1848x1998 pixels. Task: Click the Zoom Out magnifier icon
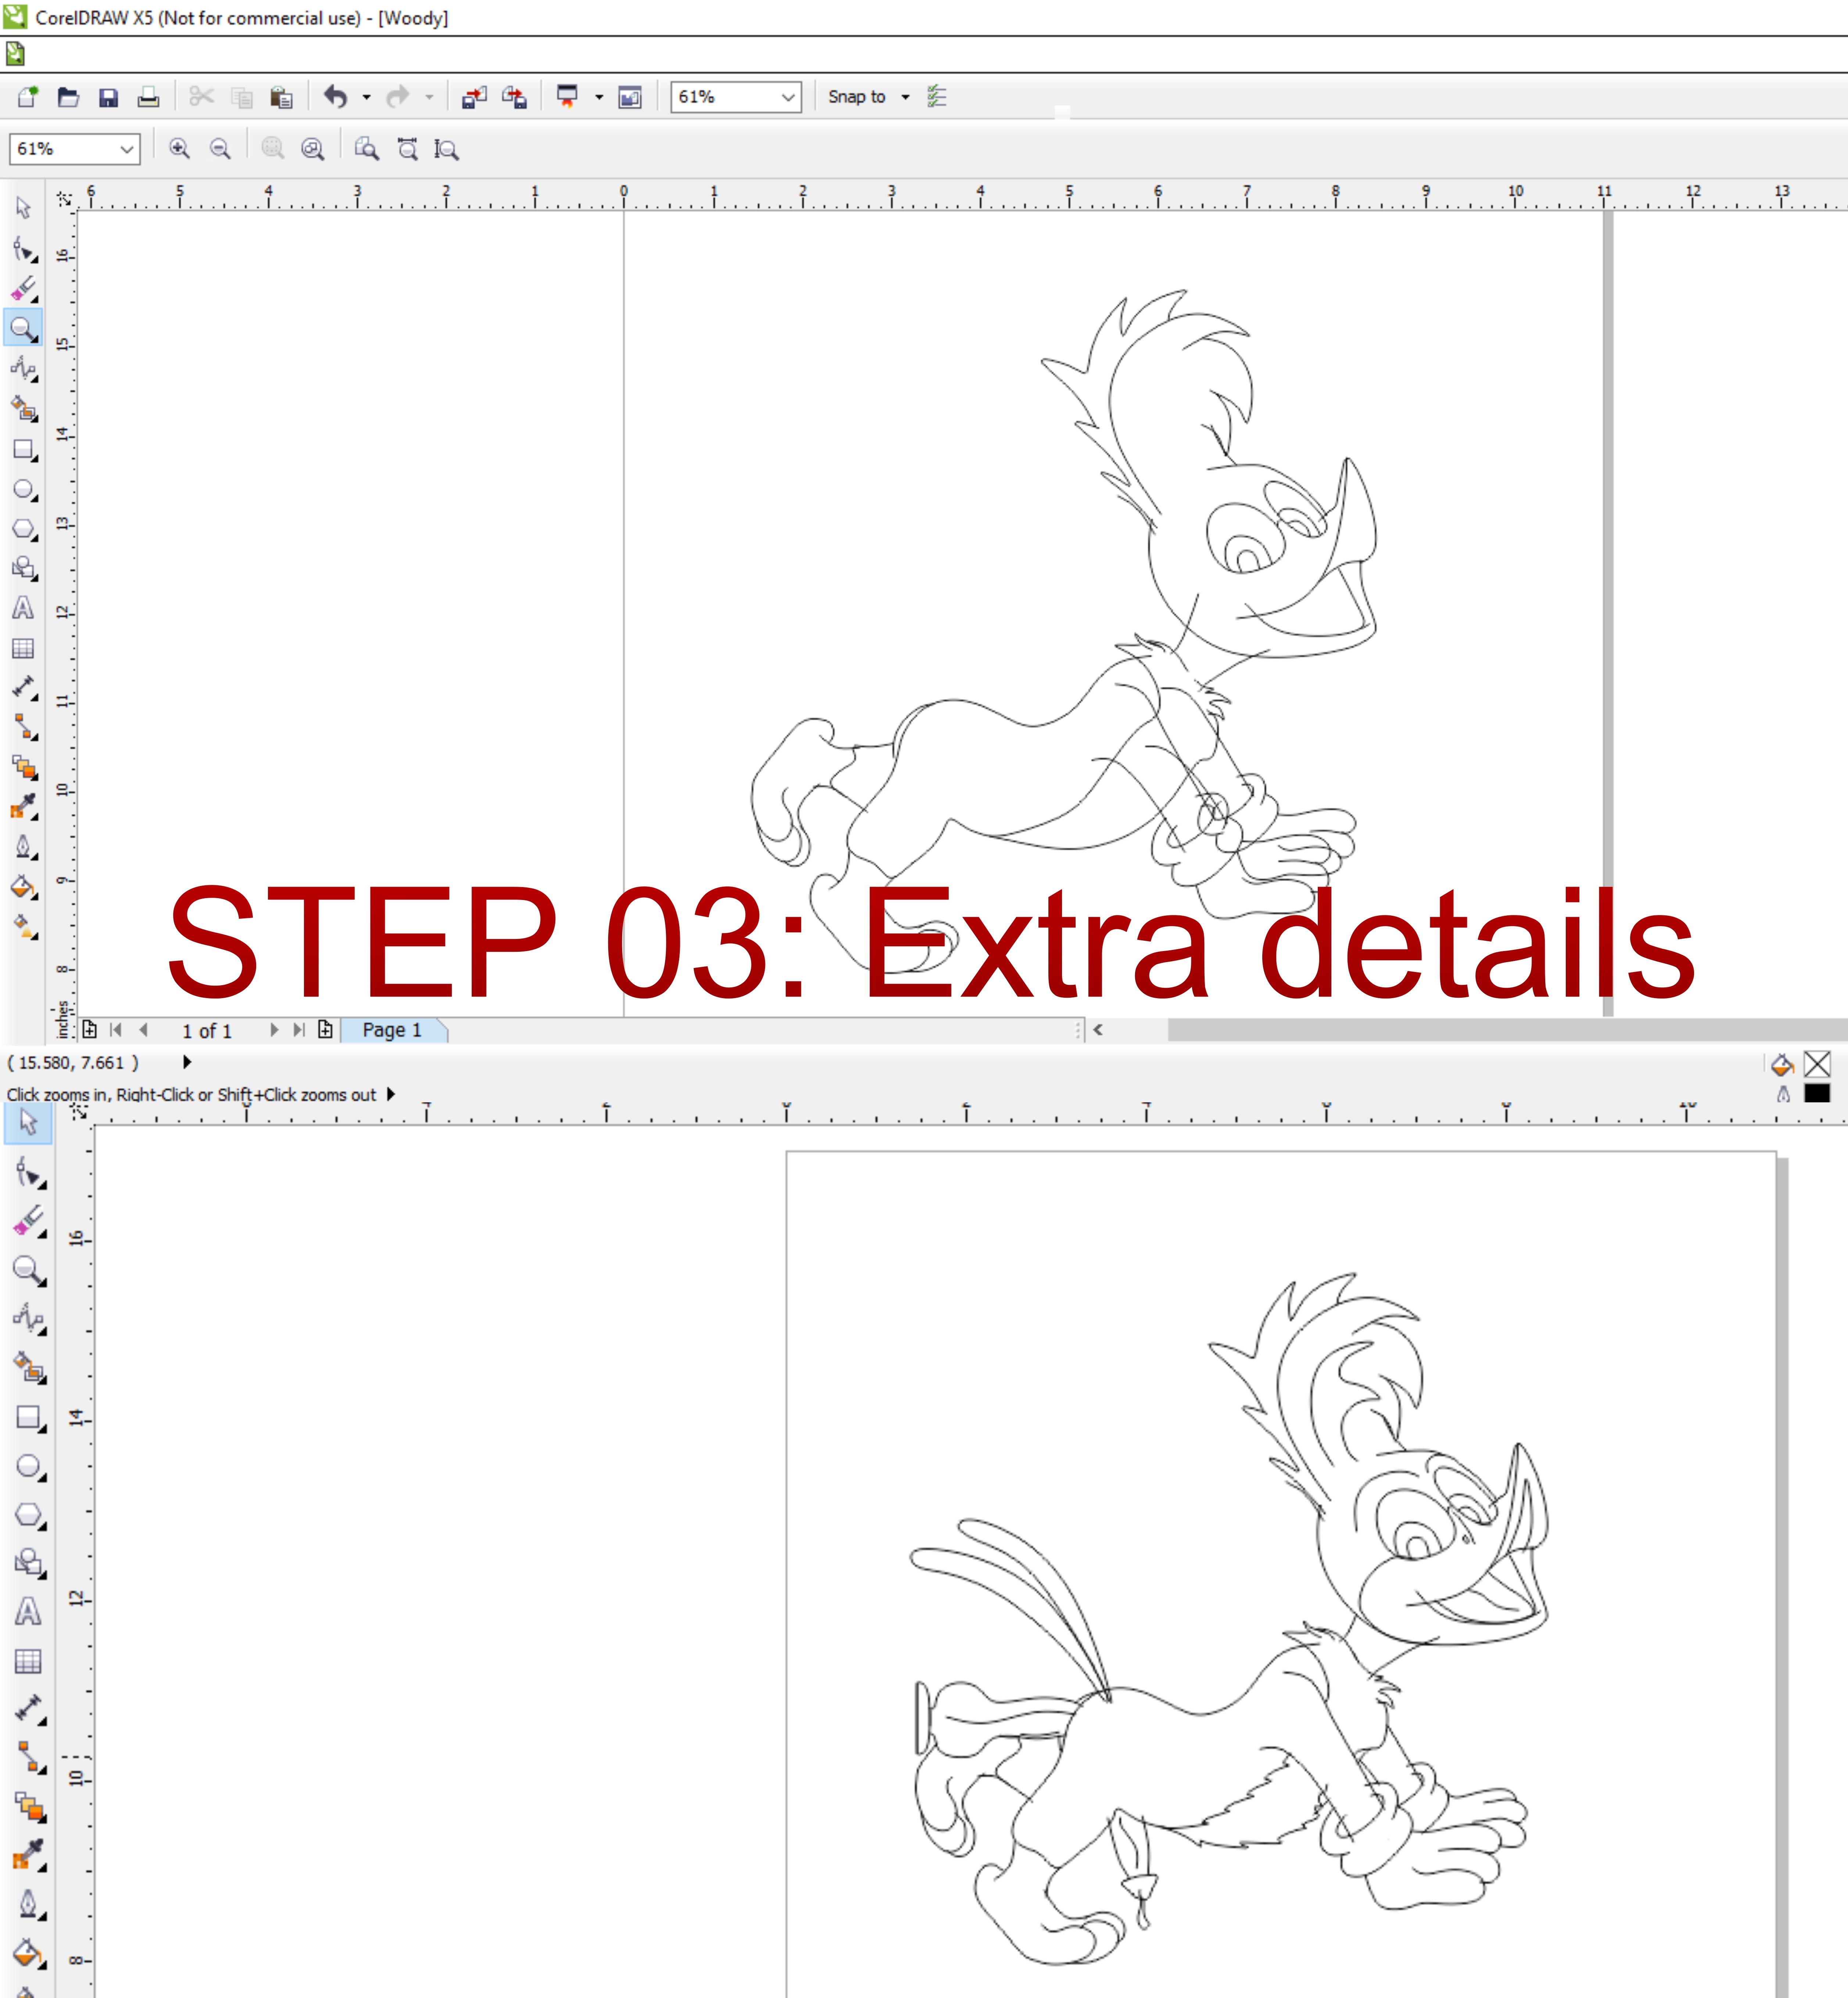(x=220, y=149)
